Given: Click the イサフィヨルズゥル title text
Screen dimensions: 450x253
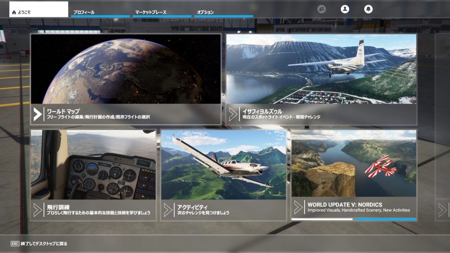Looking at the screenshot, I should [x=262, y=111].
